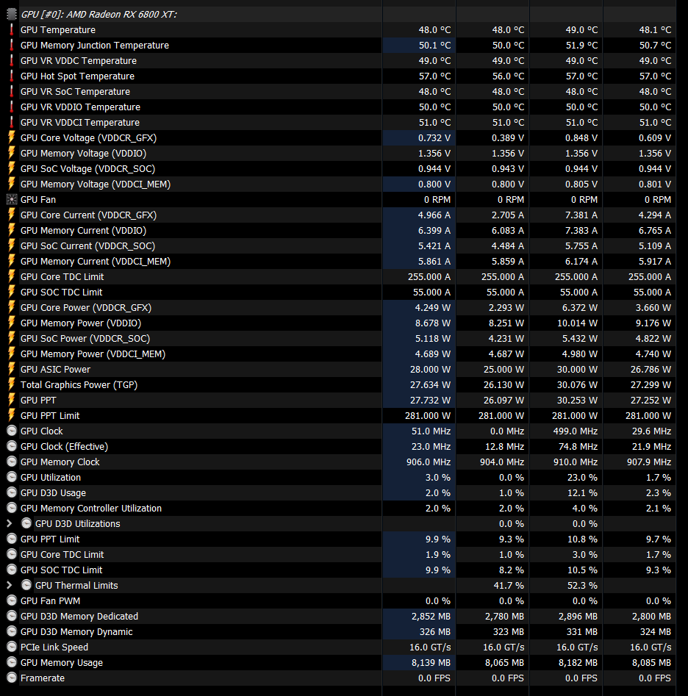Click the 0 RPM current fan value

[437, 200]
